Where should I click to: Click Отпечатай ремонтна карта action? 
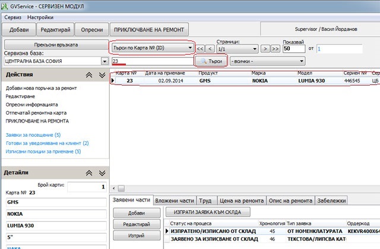click(x=36, y=113)
